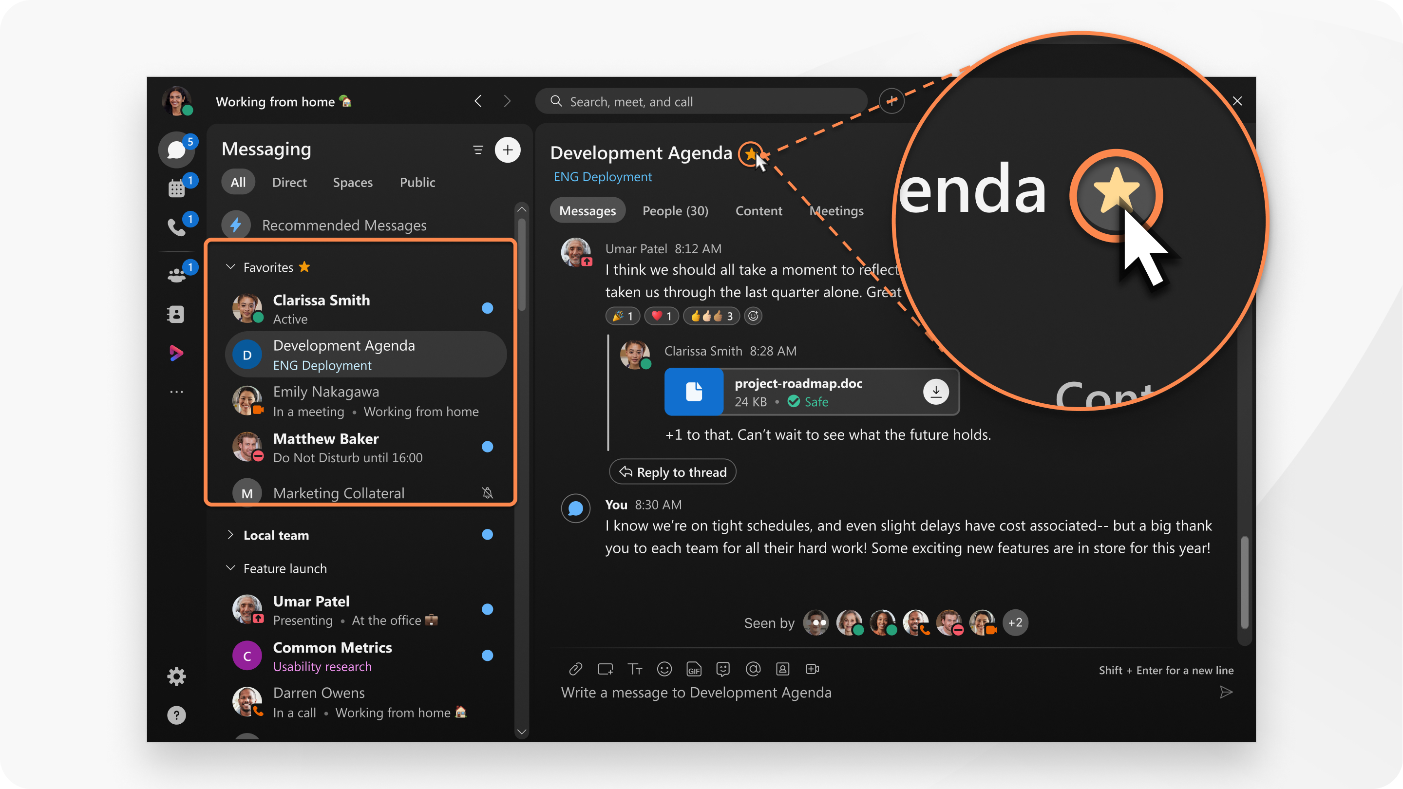
Task: Switch to the People tab in Development Agenda
Action: (676, 210)
